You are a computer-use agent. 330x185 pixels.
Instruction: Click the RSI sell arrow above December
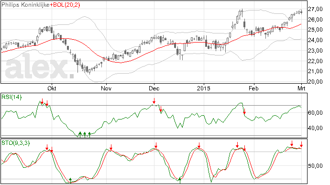[154, 101]
